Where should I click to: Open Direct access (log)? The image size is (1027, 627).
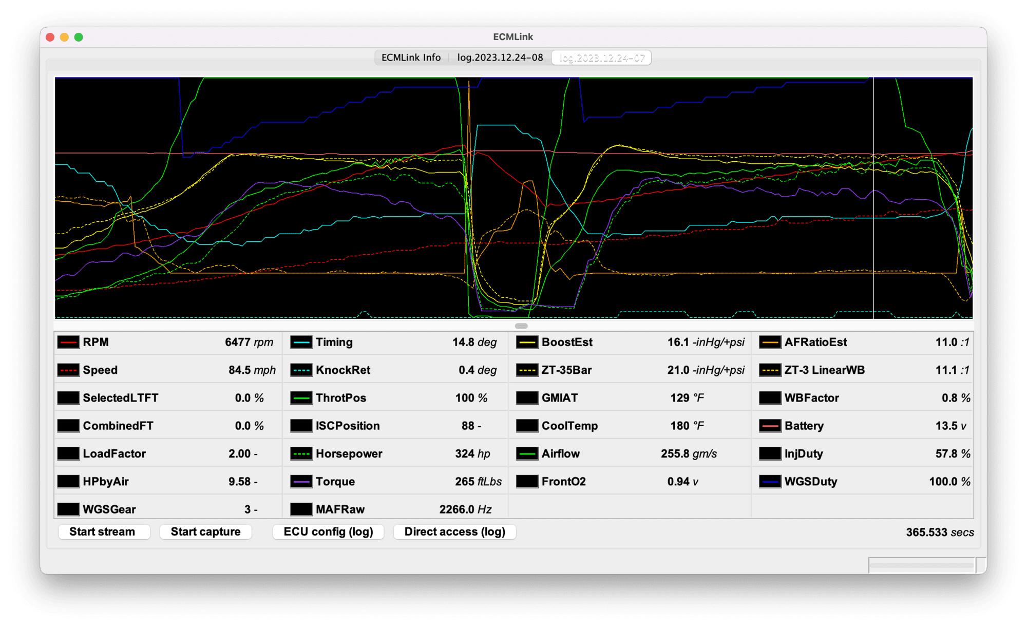click(x=455, y=532)
